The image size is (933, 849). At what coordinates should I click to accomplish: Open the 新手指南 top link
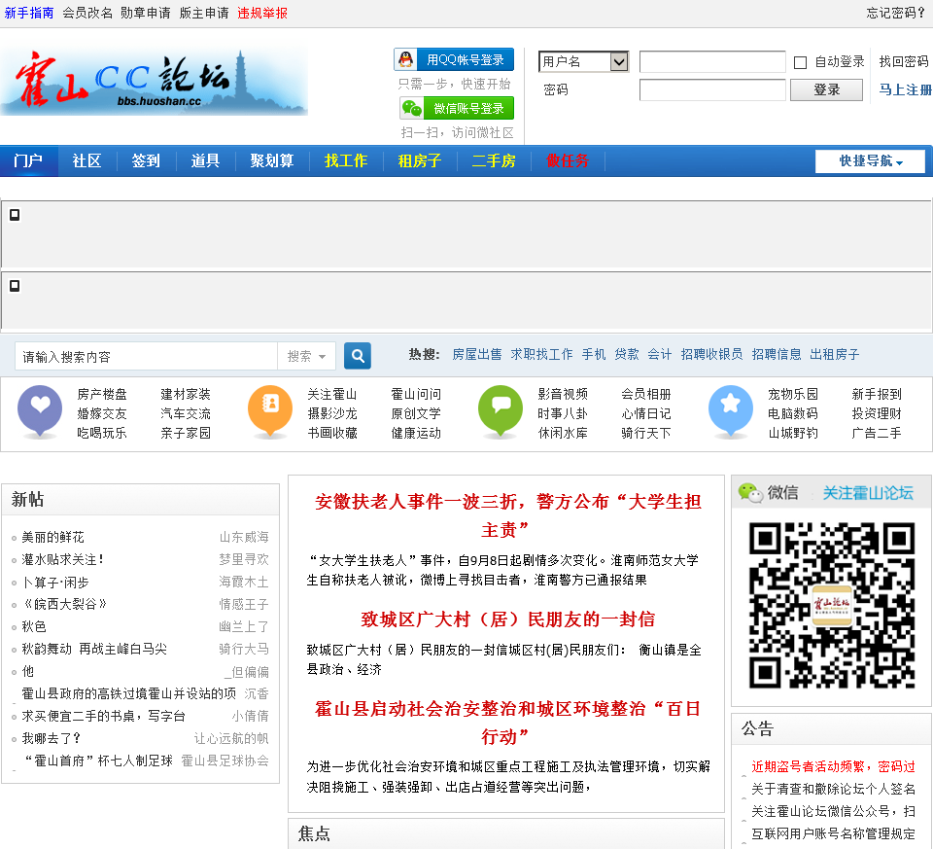pyautogui.click(x=28, y=13)
